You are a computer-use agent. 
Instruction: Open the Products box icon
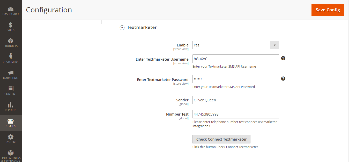pyautogui.click(x=11, y=41)
